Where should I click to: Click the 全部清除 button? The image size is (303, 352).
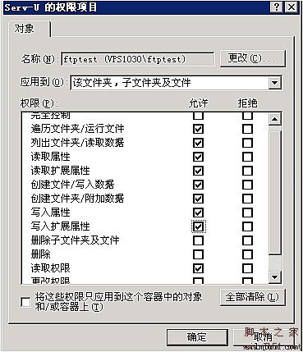[253, 297]
